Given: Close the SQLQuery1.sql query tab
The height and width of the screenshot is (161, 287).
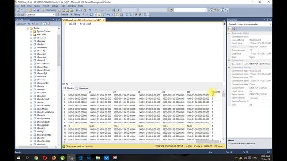Looking at the screenshot, I should click(x=104, y=20).
